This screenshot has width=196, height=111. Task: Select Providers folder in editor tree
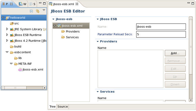coord(73,31)
